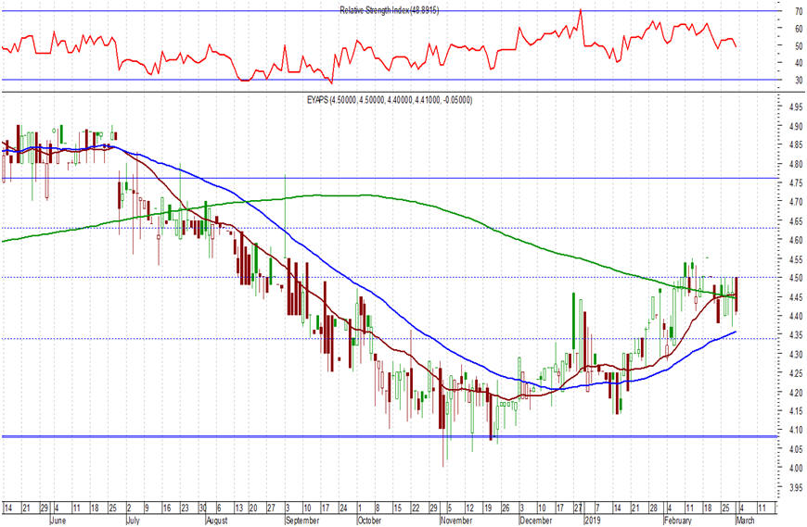
Task: Click date label 6 on the time axis
Action: 219,508
